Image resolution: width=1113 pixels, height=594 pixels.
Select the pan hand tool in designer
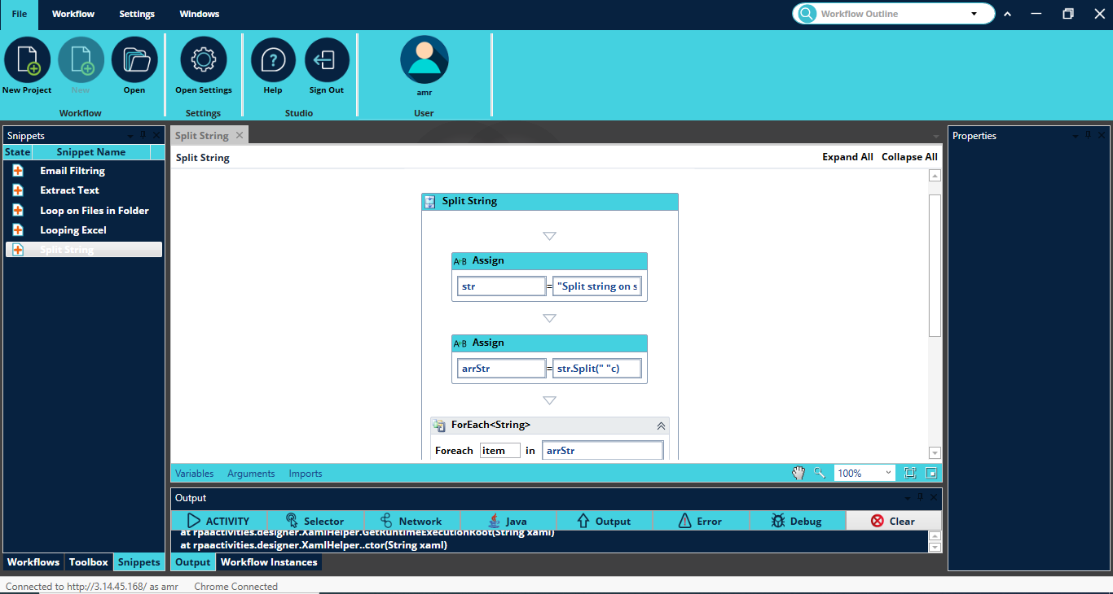[x=798, y=473]
